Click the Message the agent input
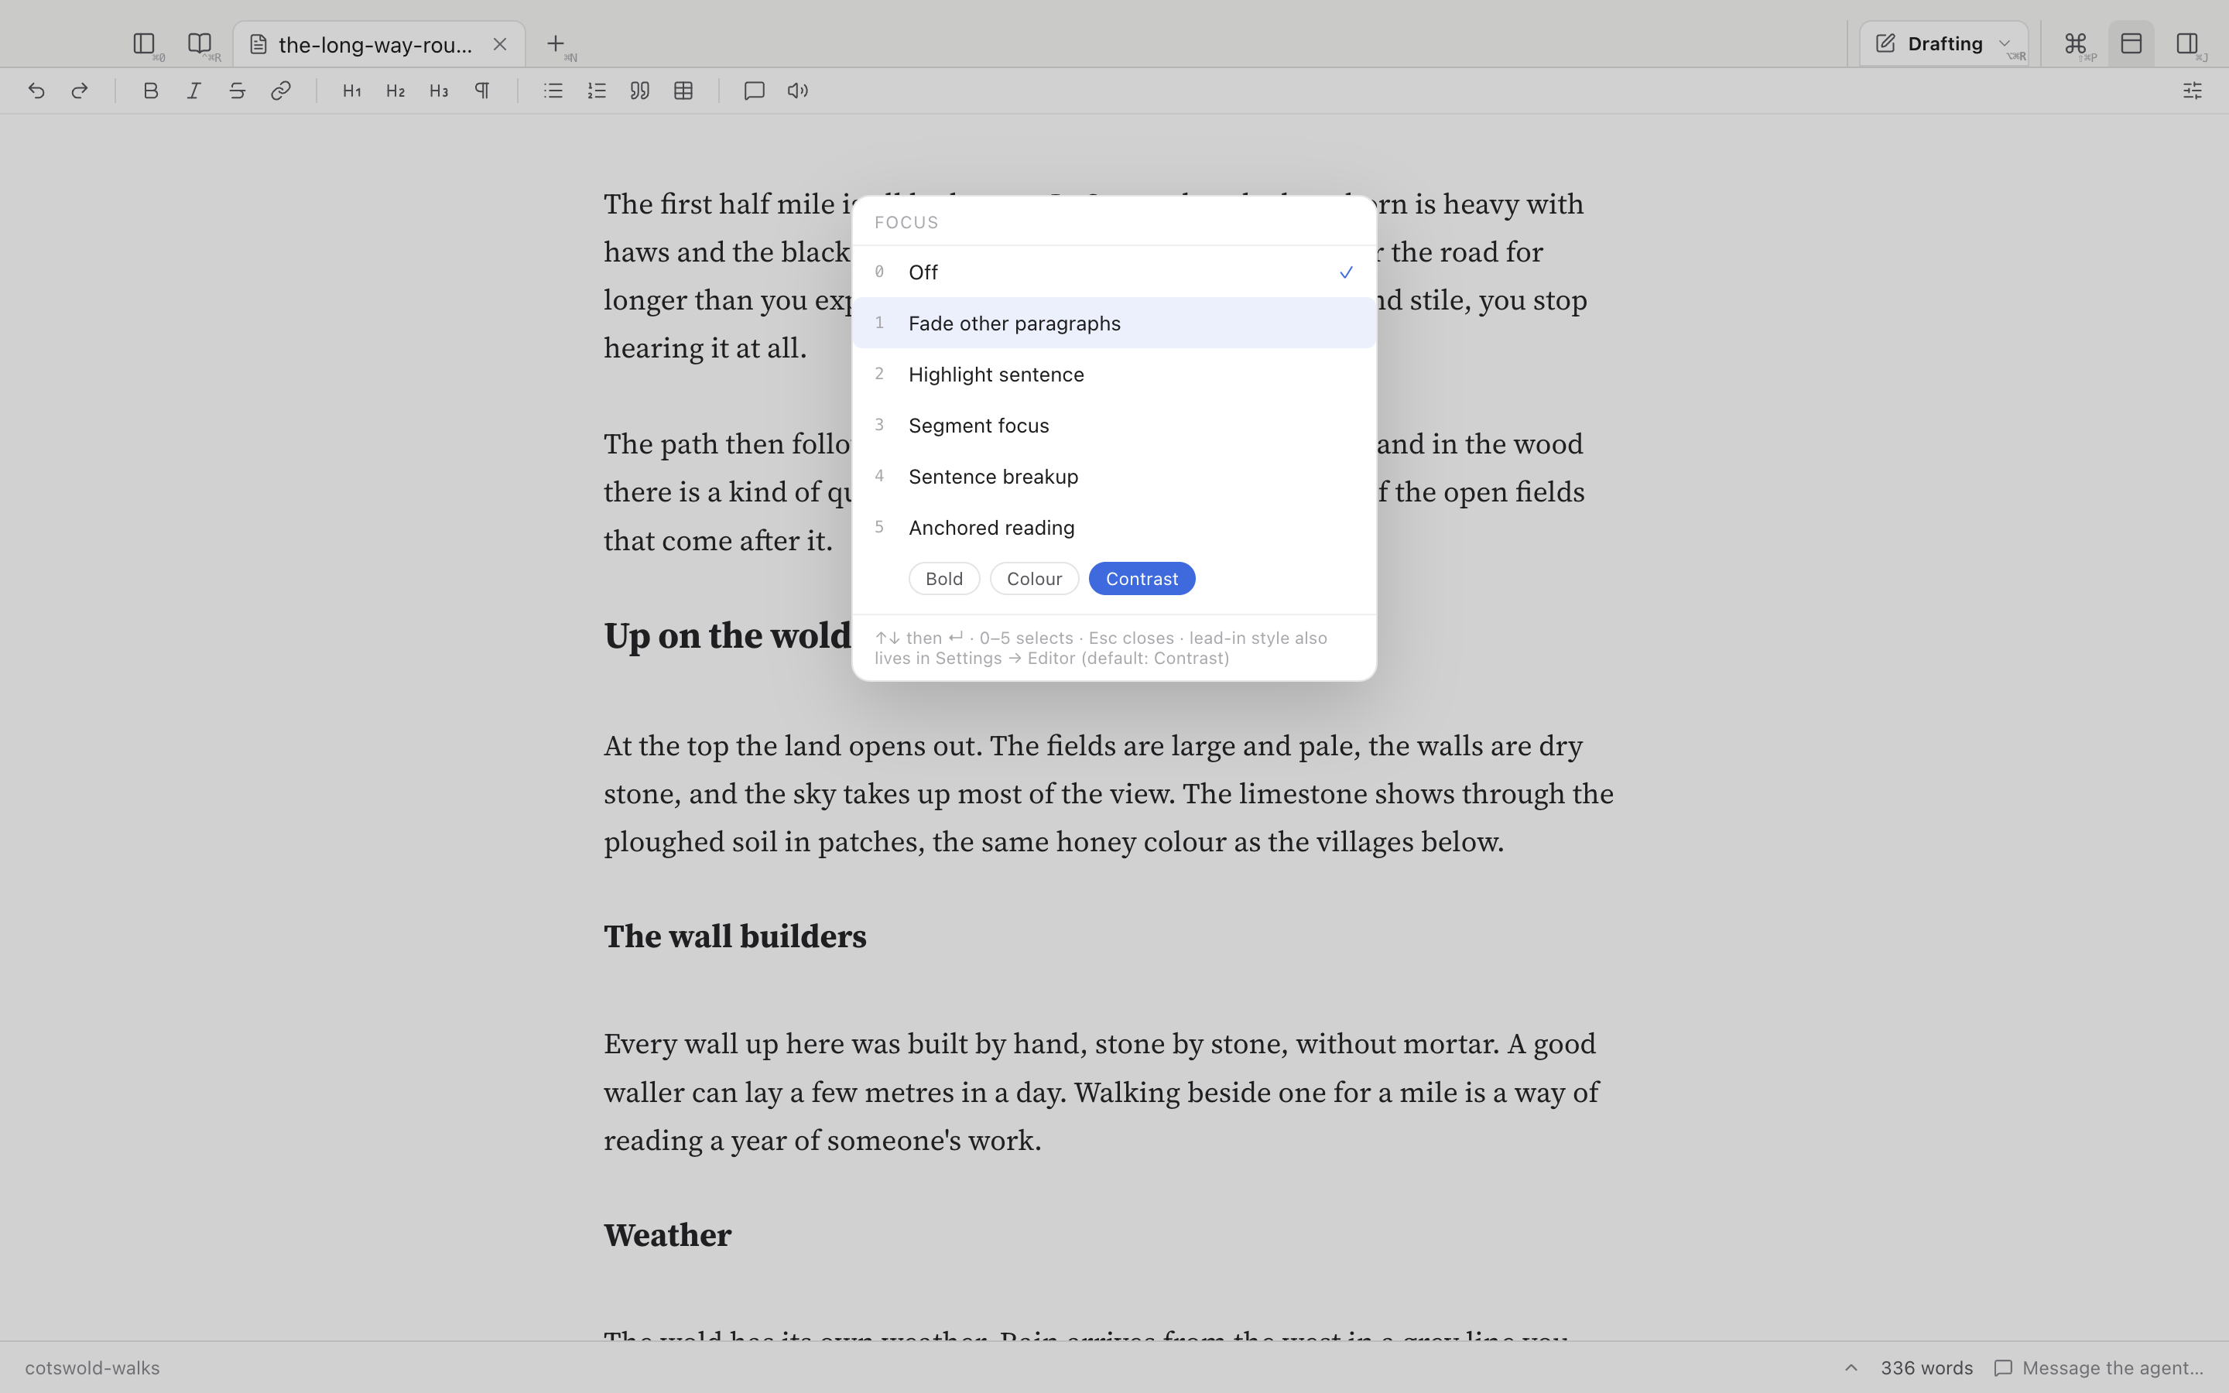Image resolution: width=2229 pixels, height=1393 pixels. pos(2100,1367)
